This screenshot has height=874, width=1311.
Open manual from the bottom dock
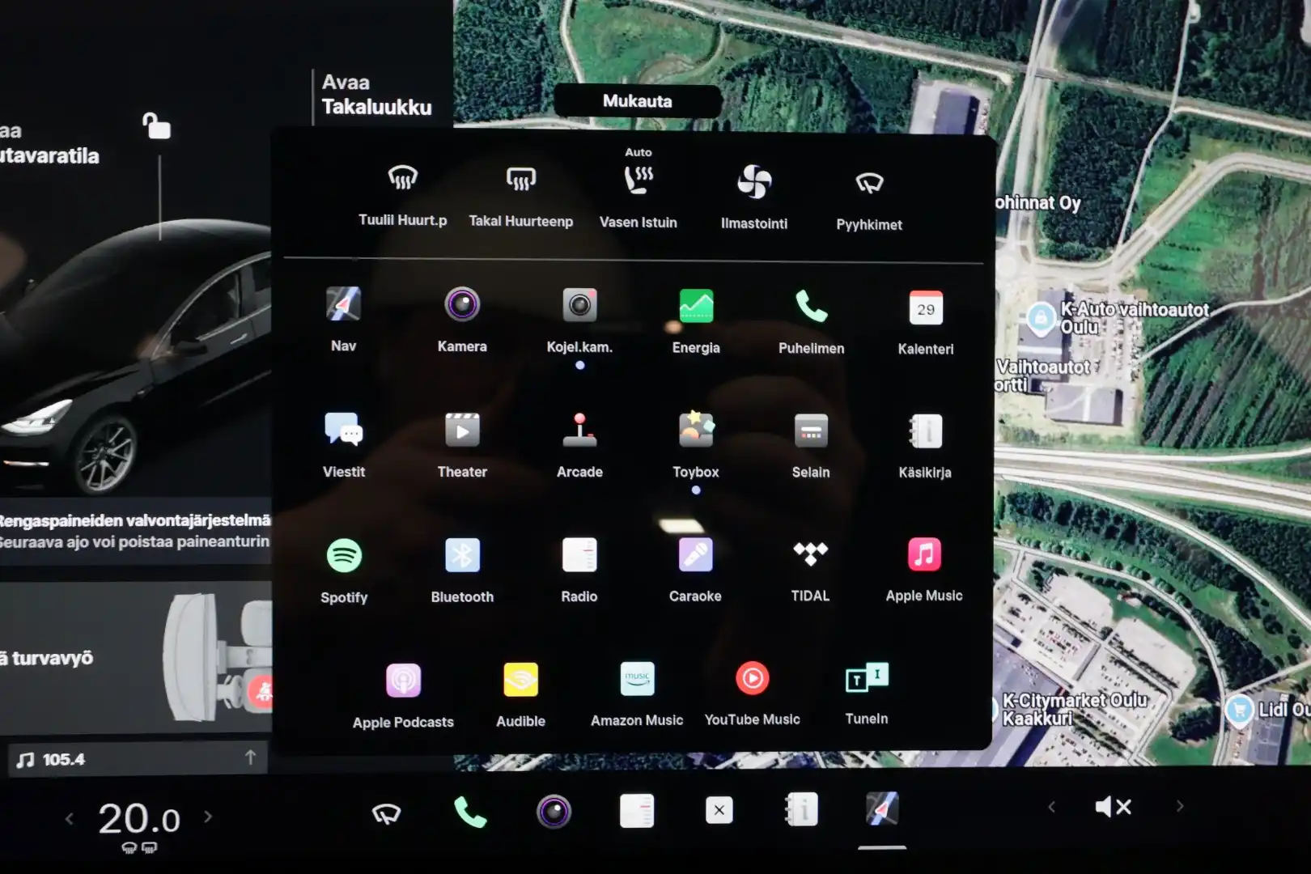pos(801,809)
